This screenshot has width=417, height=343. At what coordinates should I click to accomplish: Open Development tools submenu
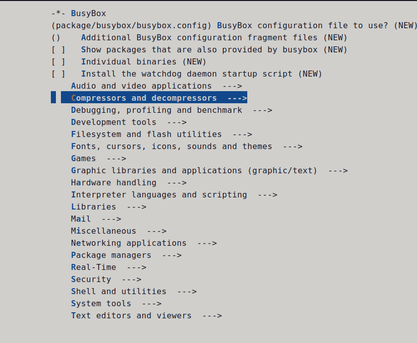tap(129, 122)
